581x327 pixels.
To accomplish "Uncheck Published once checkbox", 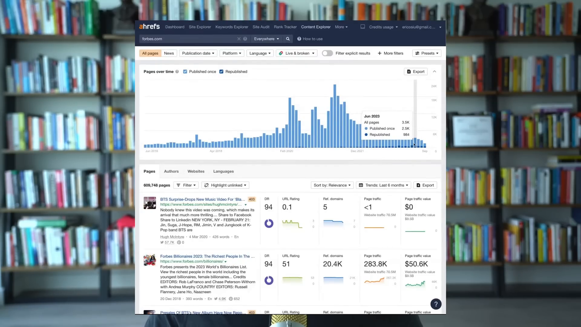I will coord(185,72).
